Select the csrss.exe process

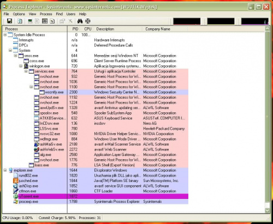37,61
